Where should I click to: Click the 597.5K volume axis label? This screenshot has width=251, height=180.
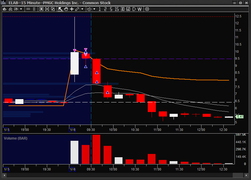(x=240, y=135)
